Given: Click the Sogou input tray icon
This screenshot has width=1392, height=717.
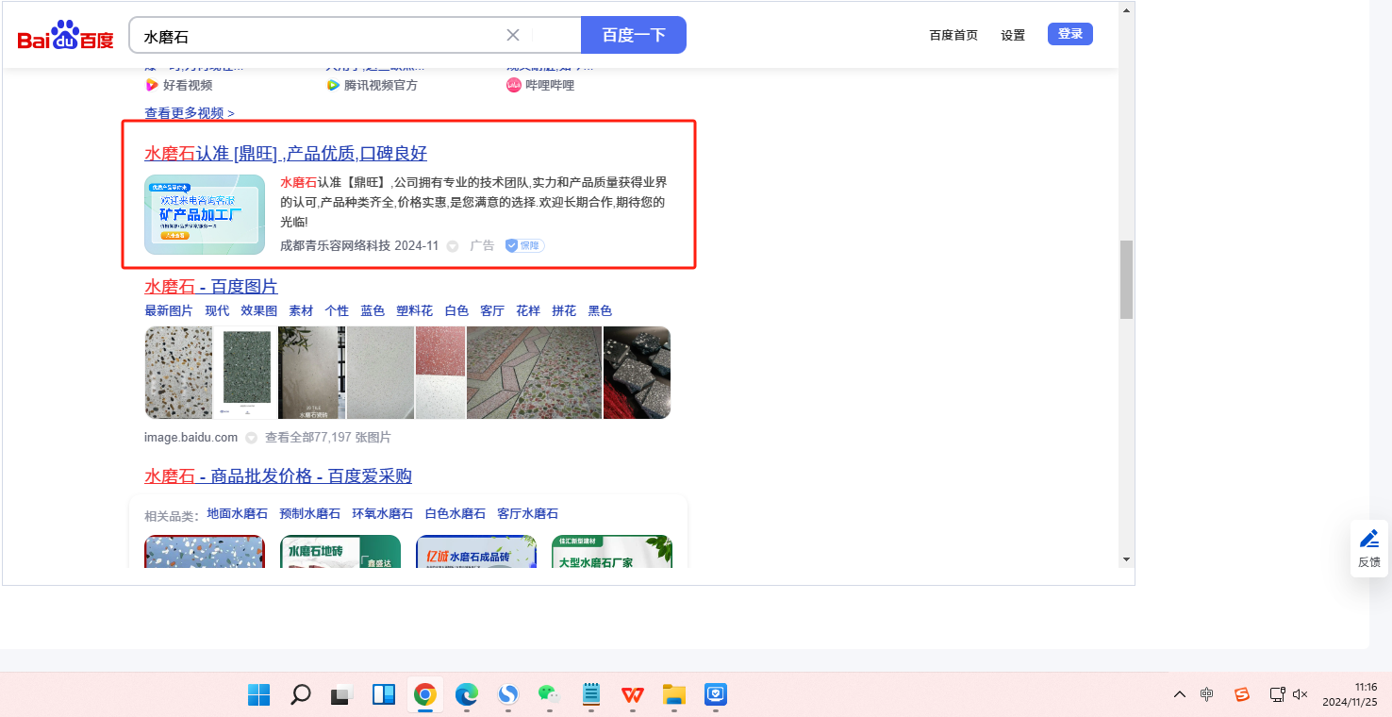Looking at the screenshot, I should [x=1242, y=695].
